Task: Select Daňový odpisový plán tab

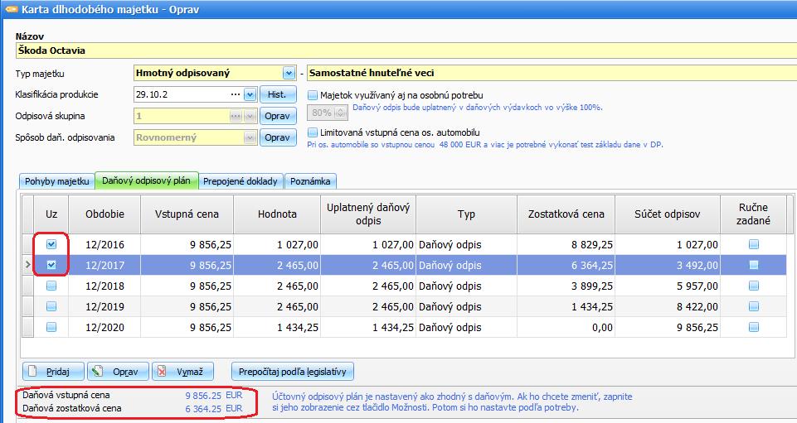Action: point(147,180)
